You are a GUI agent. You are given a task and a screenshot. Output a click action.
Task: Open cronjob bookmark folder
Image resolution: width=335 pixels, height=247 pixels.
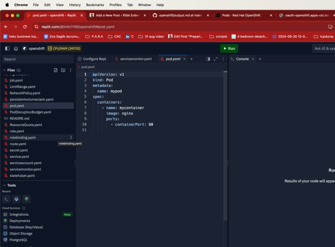click(x=218, y=37)
